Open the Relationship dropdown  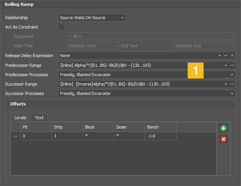click(x=123, y=18)
